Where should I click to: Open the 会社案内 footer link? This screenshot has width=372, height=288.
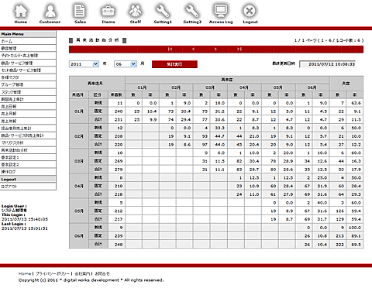82,273
